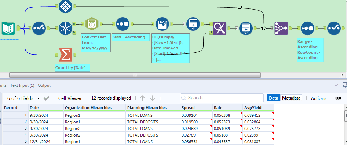Select the purple Find Replace tool
This screenshot has height=145, width=347.
[220, 29]
